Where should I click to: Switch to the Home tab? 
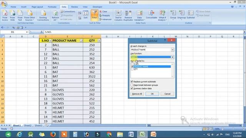coord(13,7)
